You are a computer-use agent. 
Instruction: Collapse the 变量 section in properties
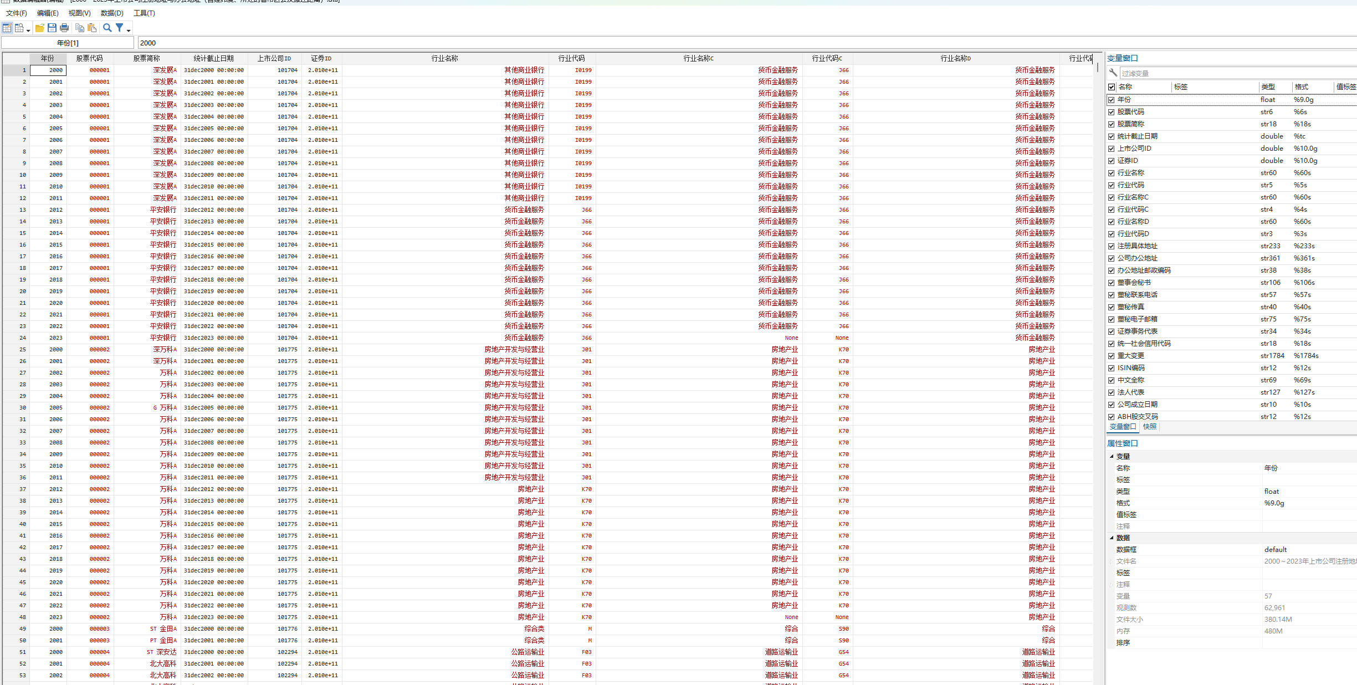click(1112, 456)
